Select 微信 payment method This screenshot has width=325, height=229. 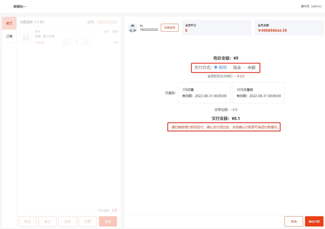[x=216, y=67]
